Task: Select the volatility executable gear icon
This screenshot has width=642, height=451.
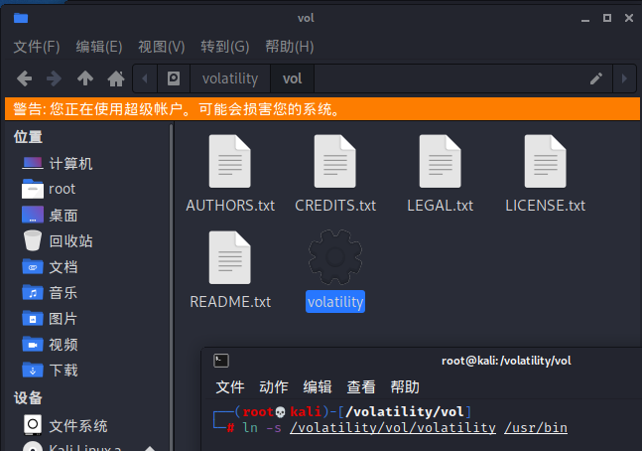Action: click(335, 257)
